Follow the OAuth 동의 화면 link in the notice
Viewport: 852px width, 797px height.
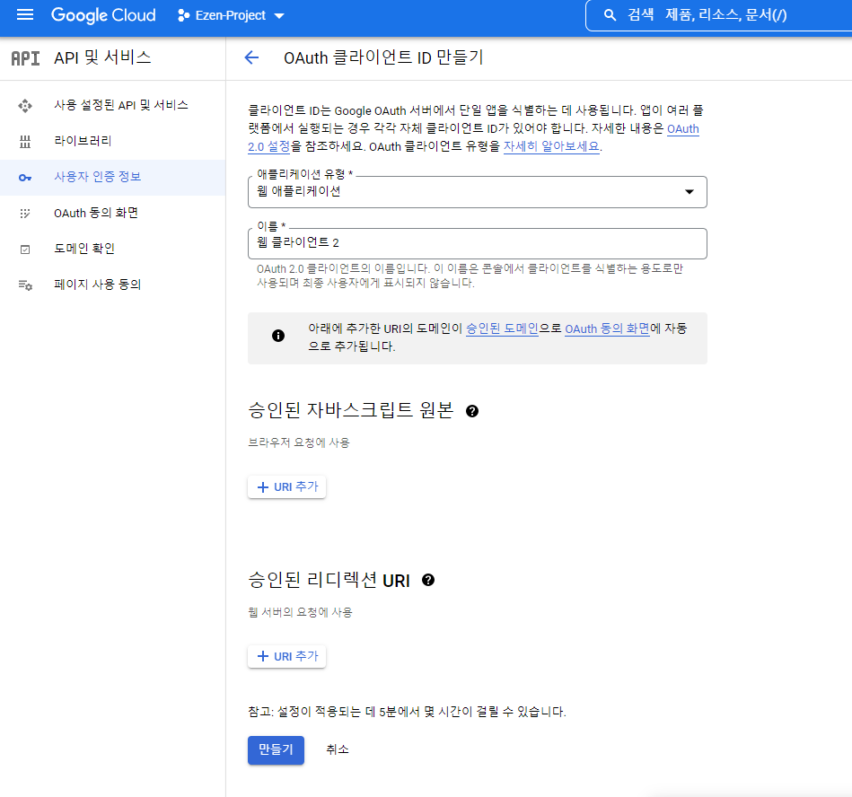607,328
